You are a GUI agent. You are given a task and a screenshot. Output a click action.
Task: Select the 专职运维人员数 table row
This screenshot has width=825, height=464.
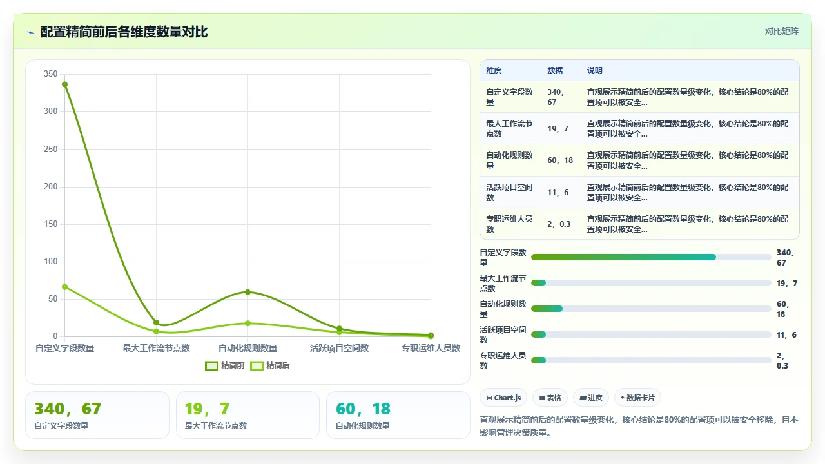639,224
